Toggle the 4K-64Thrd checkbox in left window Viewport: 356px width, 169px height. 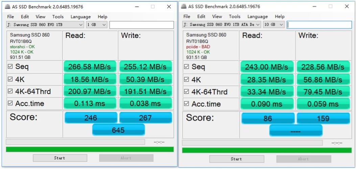[x=10, y=91]
